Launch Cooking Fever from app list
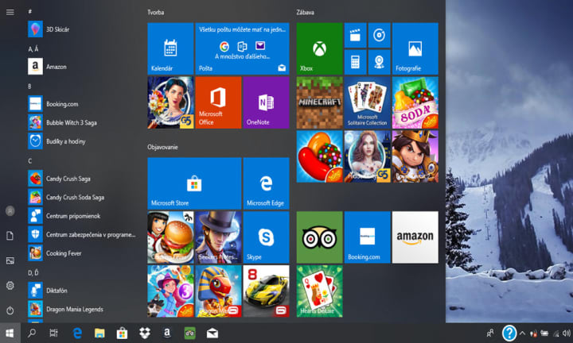The height and width of the screenshot is (343, 573). [x=82, y=253]
